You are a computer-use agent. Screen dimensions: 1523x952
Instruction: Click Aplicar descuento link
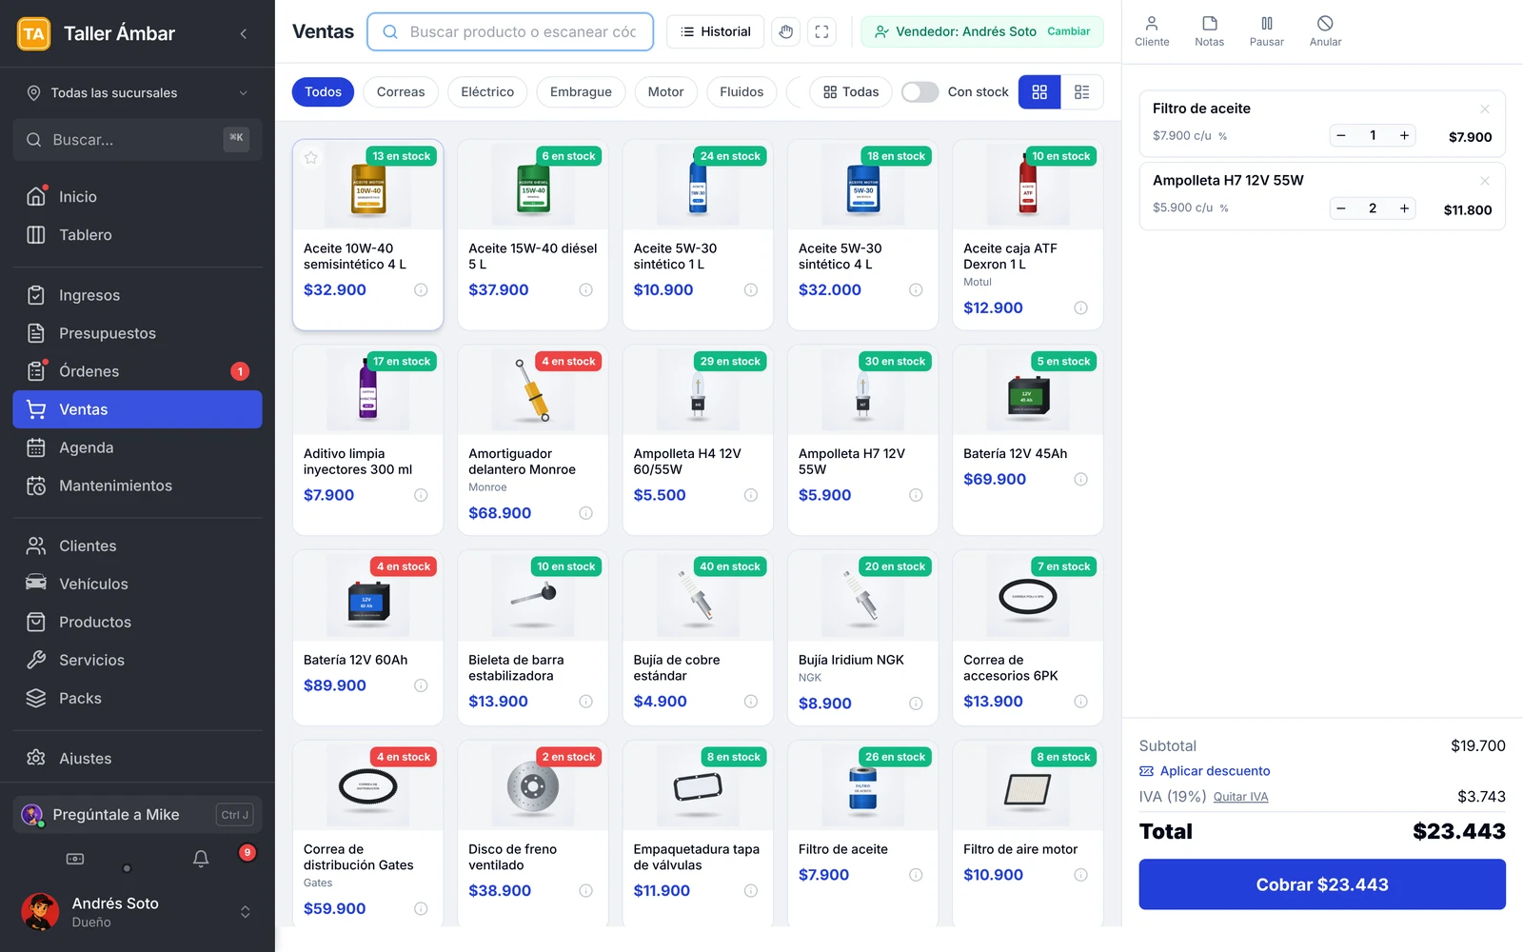1205,771
